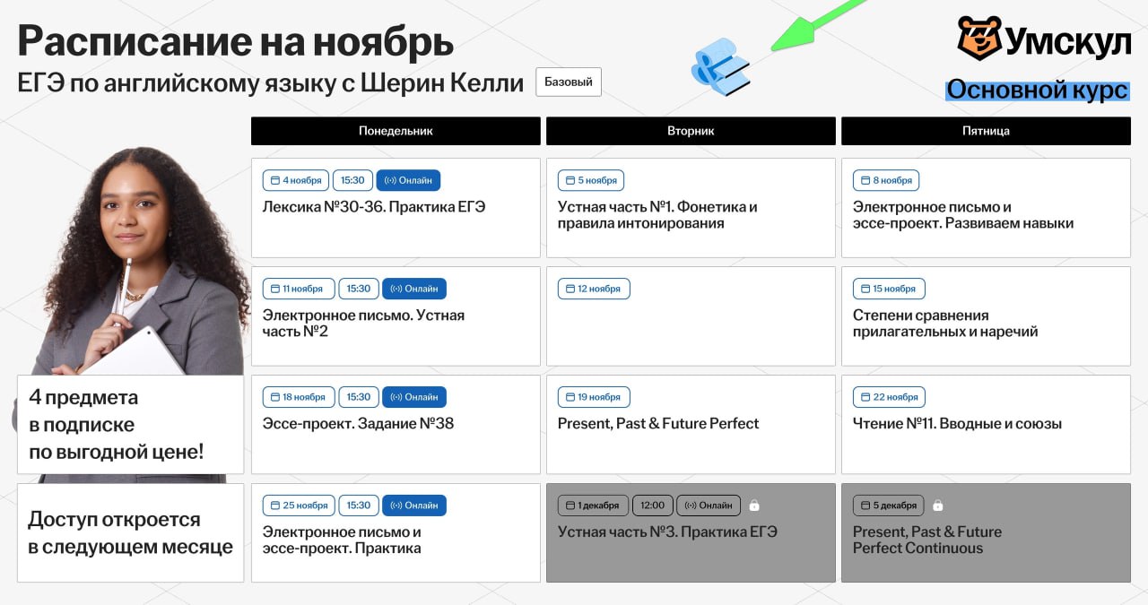Screen dimensions: 1148x605
Task: Click the calendar icon in 22 ноября badge
Action: coord(865,397)
